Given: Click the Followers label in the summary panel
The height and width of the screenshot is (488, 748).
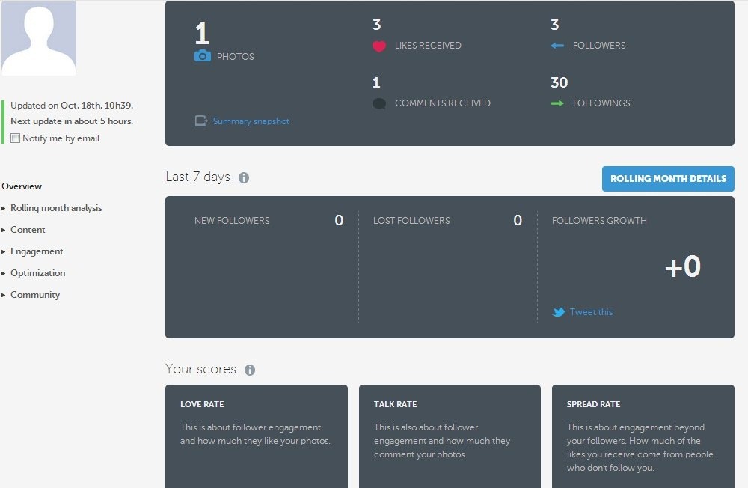Looking at the screenshot, I should click(x=599, y=46).
